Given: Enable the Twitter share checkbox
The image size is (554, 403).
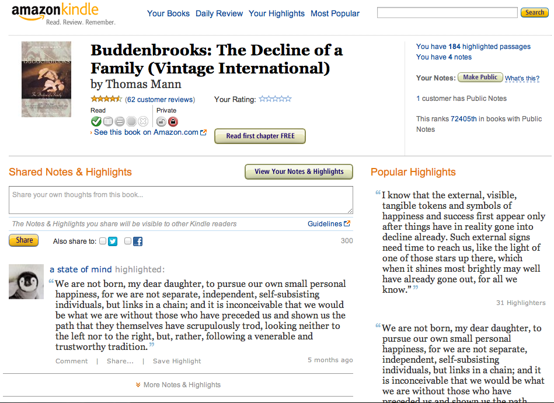Looking at the screenshot, I should click(x=103, y=241).
